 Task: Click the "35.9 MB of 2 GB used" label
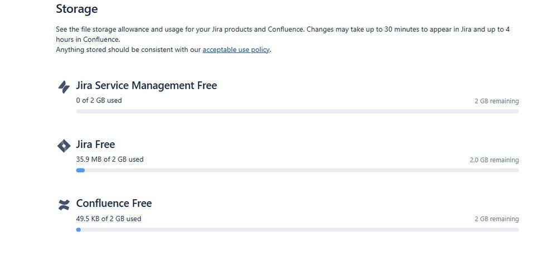110,159
